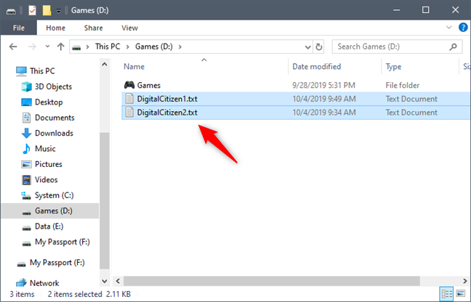Click the Music note icon
The height and width of the screenshot is (302, 471).
coord(26,149)
